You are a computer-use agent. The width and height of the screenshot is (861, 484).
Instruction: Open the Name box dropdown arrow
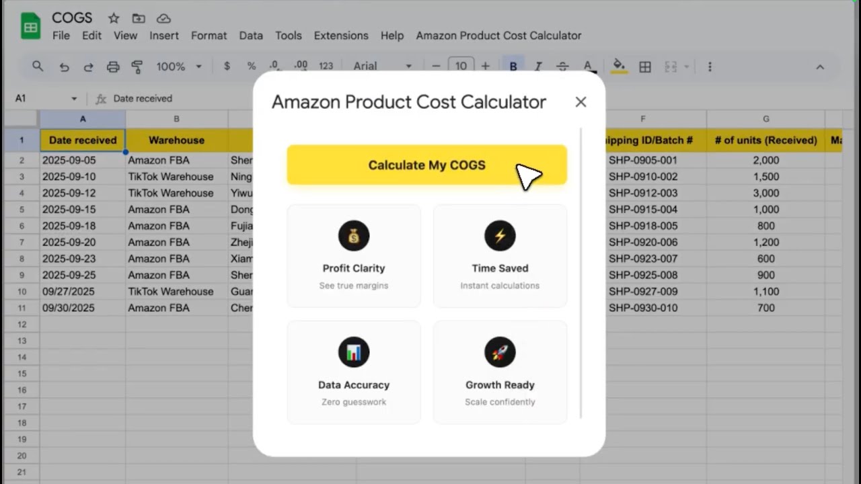click(x=74, y=99)
